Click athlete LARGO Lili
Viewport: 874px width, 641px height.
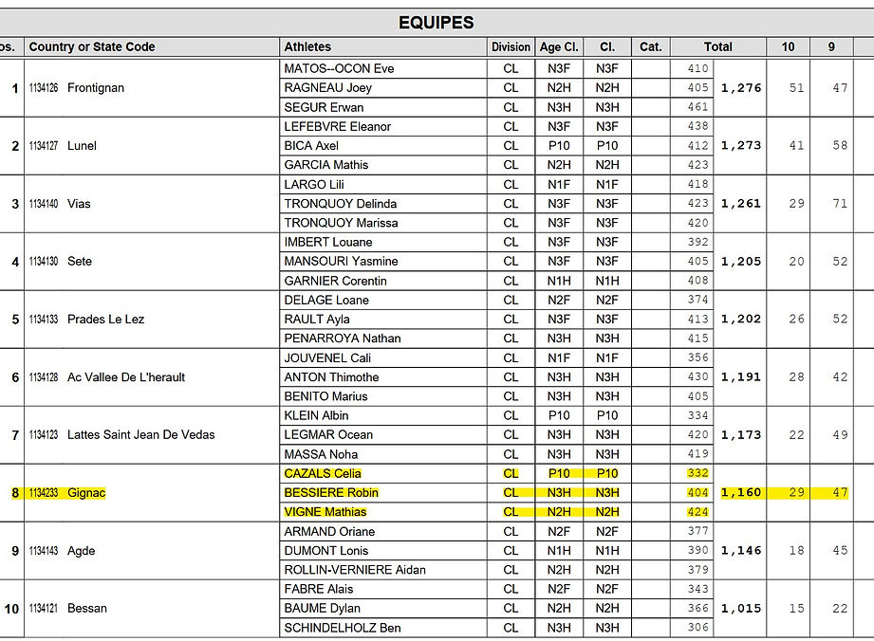(314, 184)
